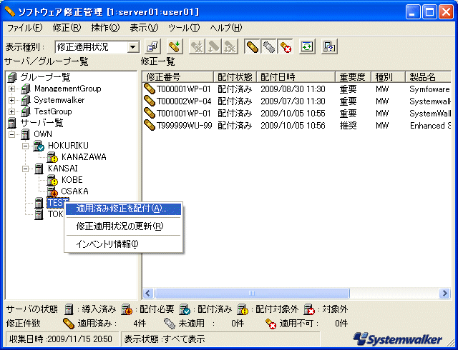The image size is (458, 350).
Task: Sort by the 修正番号 column header
Action: tap(178, 77)
